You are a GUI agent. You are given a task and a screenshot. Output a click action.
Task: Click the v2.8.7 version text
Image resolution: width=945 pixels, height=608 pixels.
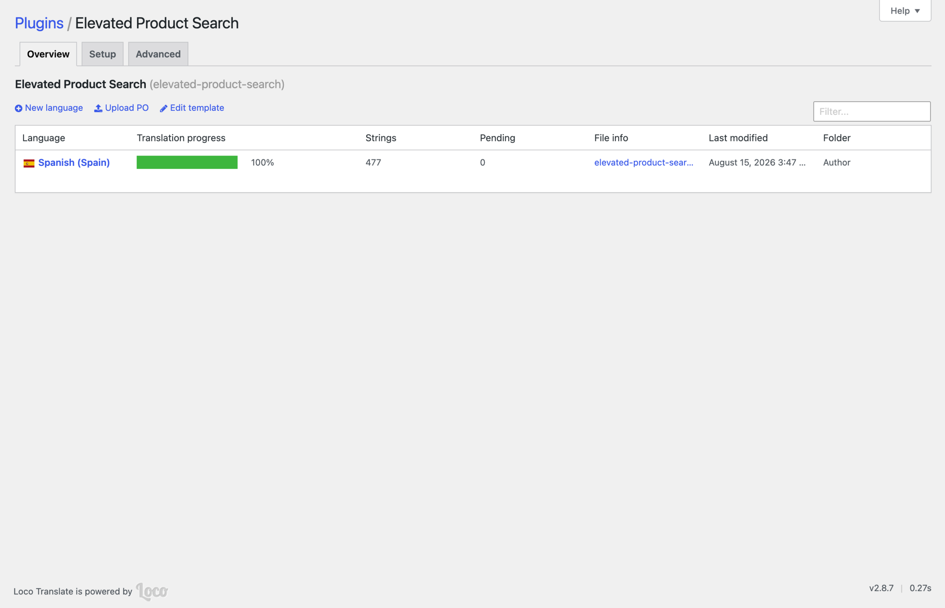882,588
